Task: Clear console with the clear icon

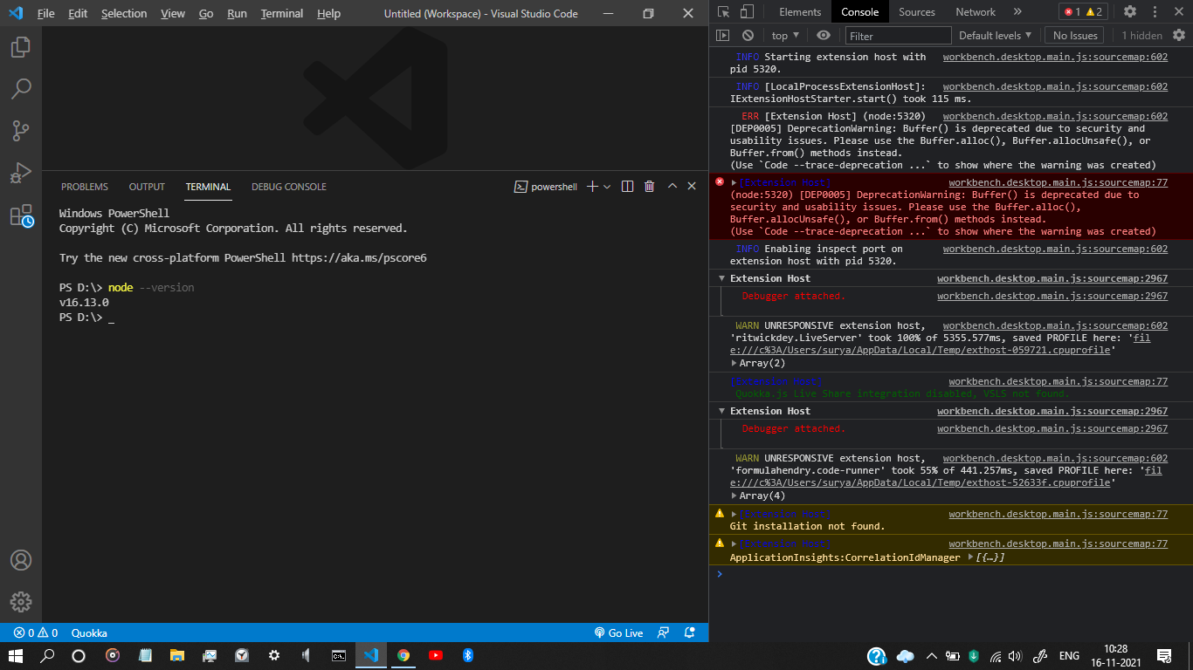Action: 748,36
